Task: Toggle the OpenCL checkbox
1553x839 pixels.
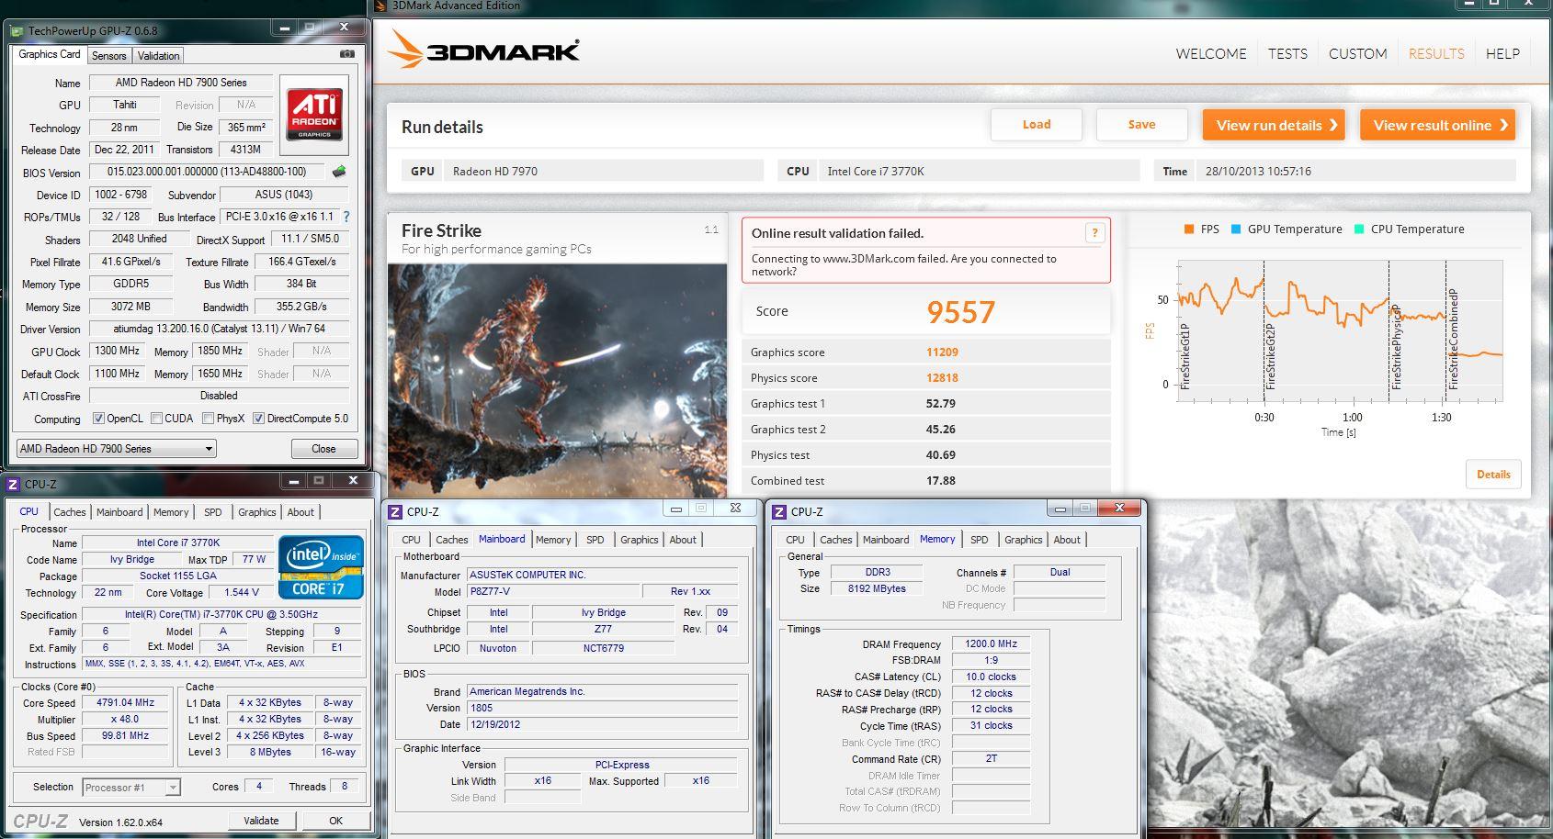Action: (x=98, y=419)
